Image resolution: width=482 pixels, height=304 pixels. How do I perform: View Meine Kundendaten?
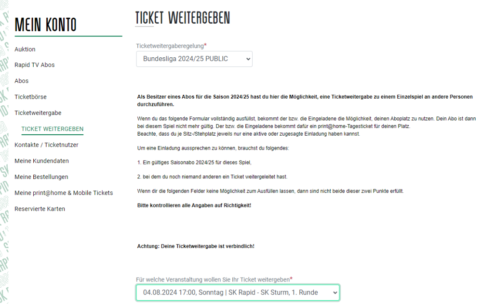coord(41,161)
